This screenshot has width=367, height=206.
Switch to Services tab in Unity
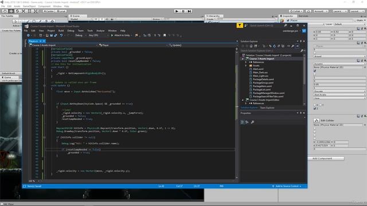[x=303, y=16]
